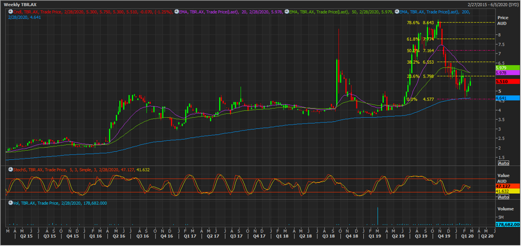Viewport: 521px width, 246px height.
Task: Click the 0.0% 4.577 Fibonacci label
Action: coord(420,99)
